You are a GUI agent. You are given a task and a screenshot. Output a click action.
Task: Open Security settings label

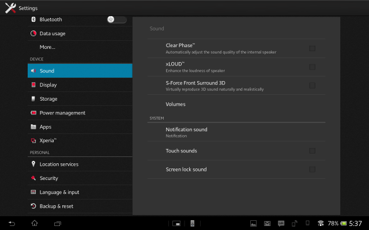coord(48,178)
